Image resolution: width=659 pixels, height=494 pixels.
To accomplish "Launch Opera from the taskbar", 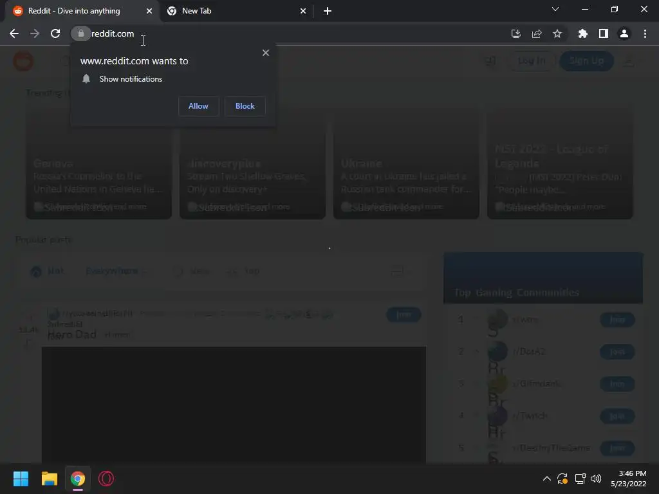I will pyautogui.click(x=106, y=479).
